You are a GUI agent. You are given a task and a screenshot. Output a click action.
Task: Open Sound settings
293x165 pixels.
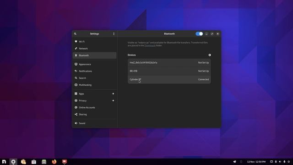tap(95, 123)
